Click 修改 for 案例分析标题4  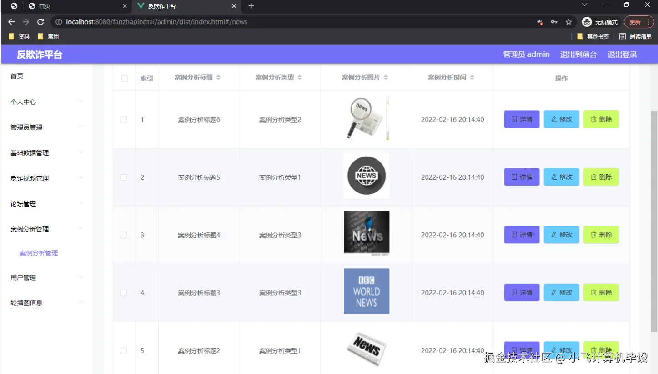(x=562, y=235)
